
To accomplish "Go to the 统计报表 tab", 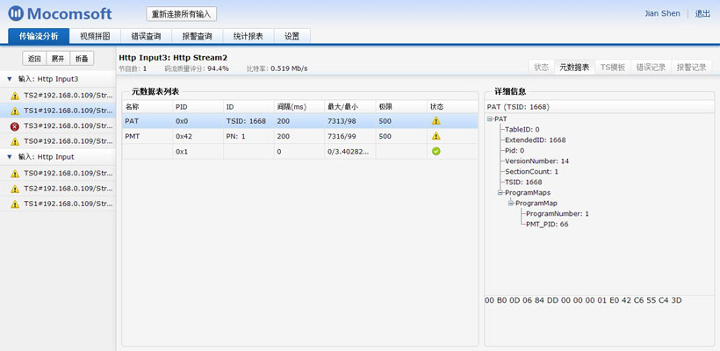I will 248,36.
